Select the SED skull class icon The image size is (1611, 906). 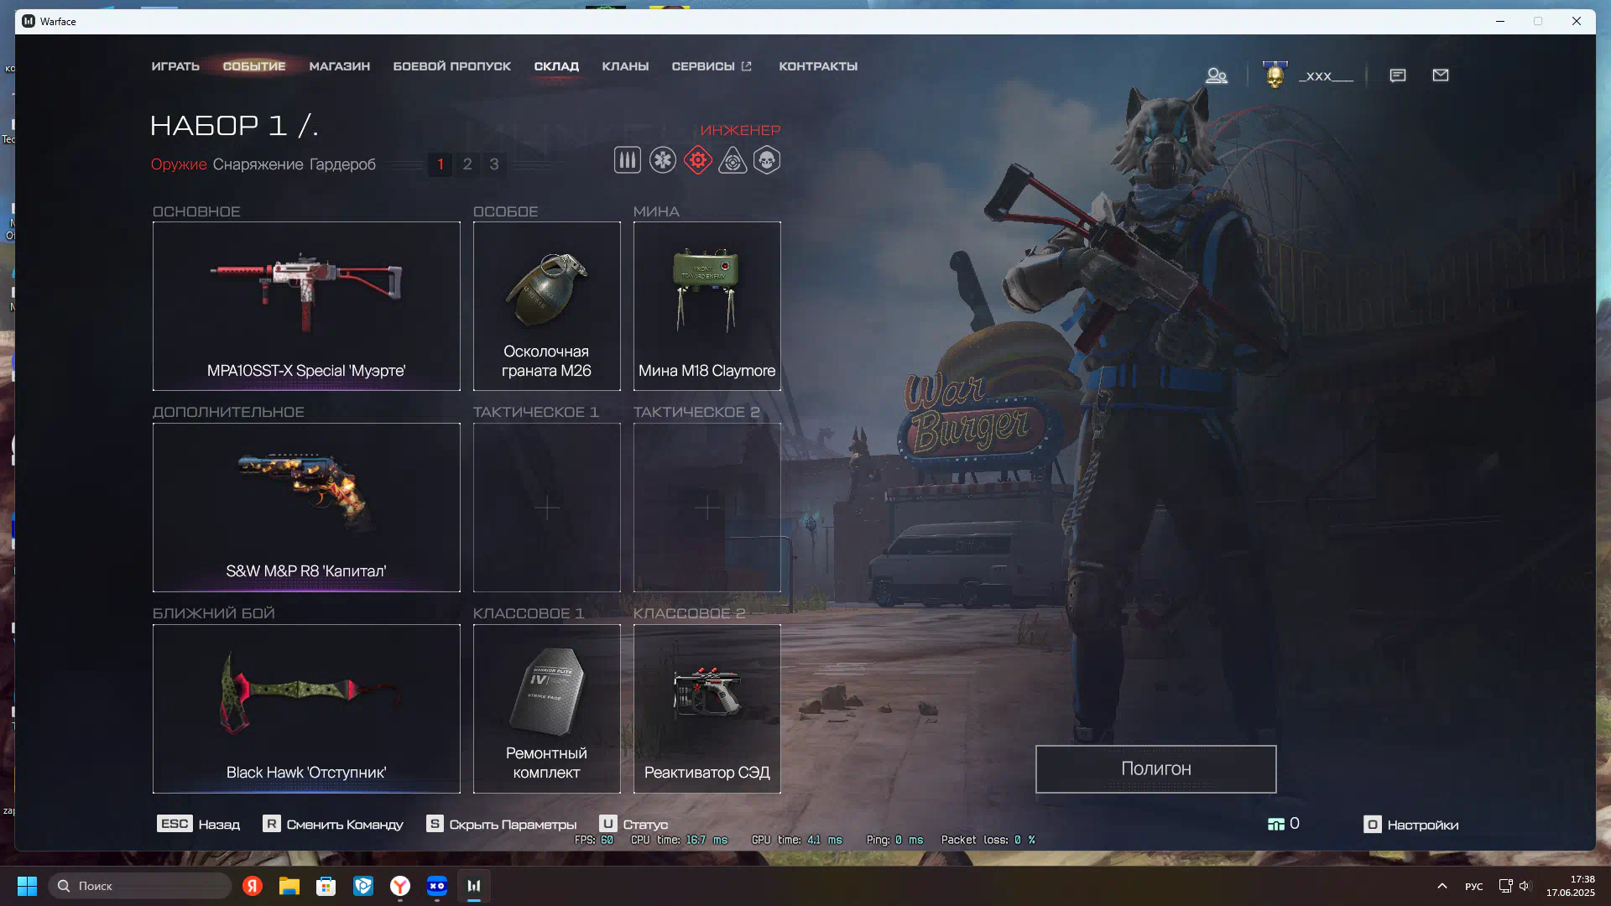click(x=767, y=160)
